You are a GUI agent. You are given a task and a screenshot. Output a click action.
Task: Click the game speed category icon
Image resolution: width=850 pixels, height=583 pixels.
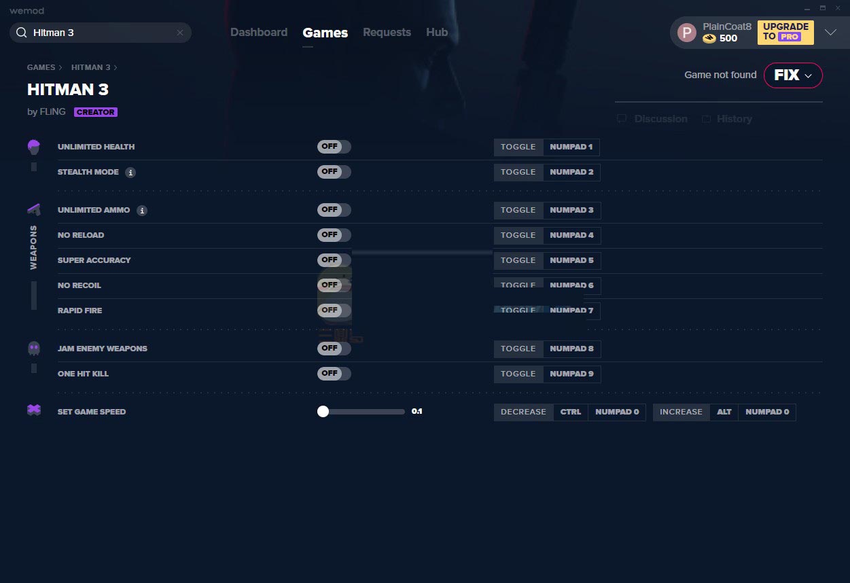[x=34, y=410]
